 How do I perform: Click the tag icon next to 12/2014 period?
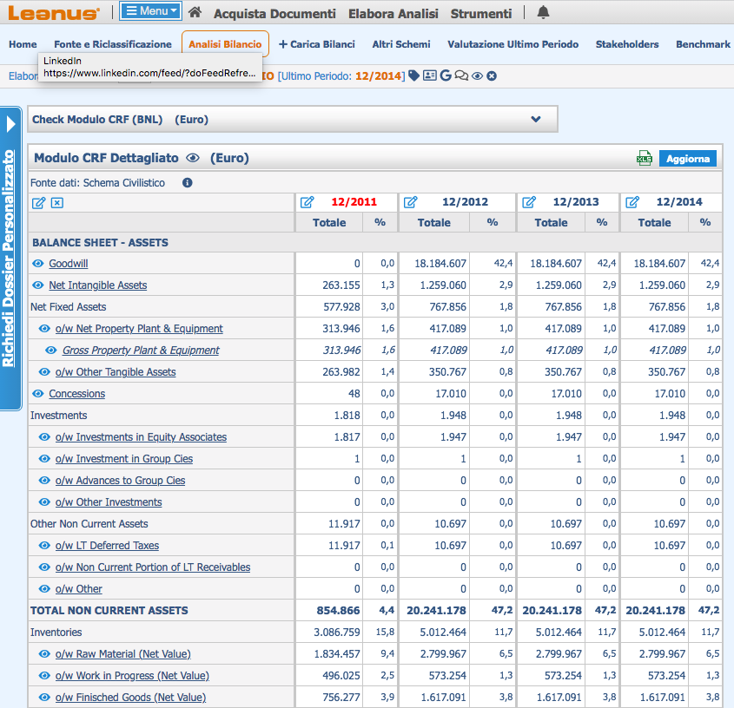click(x=414, y=76)
